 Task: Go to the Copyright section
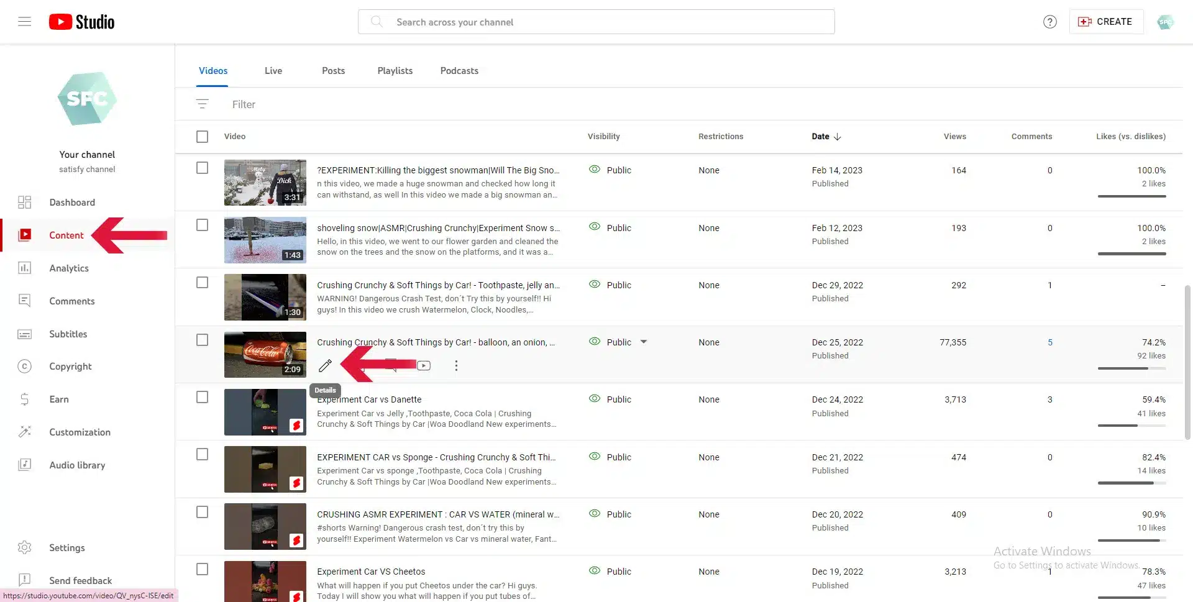[x=70, y=367]
